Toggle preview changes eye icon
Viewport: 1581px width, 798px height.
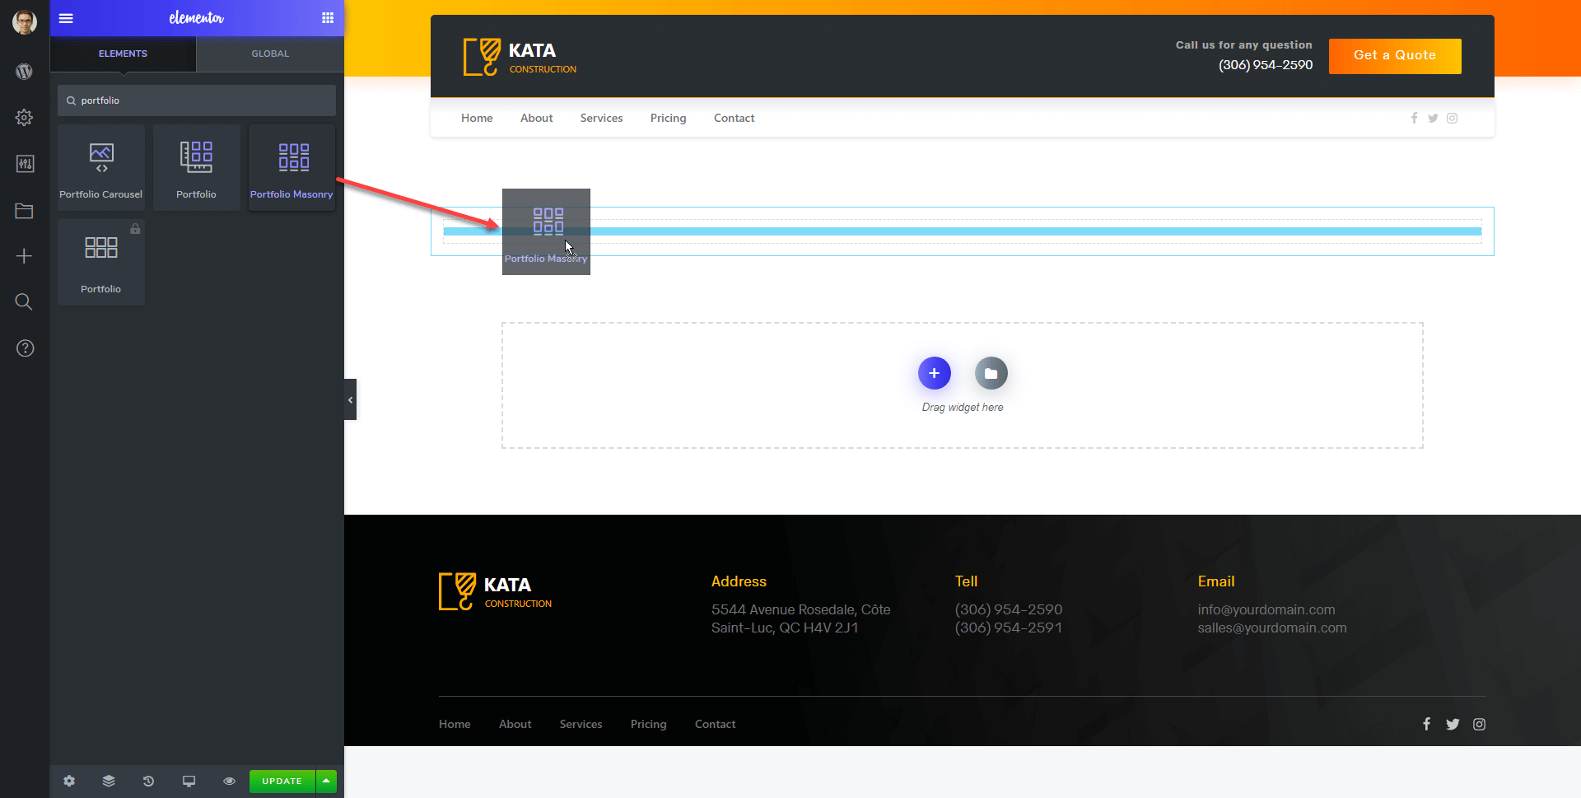tap(229, 781)
